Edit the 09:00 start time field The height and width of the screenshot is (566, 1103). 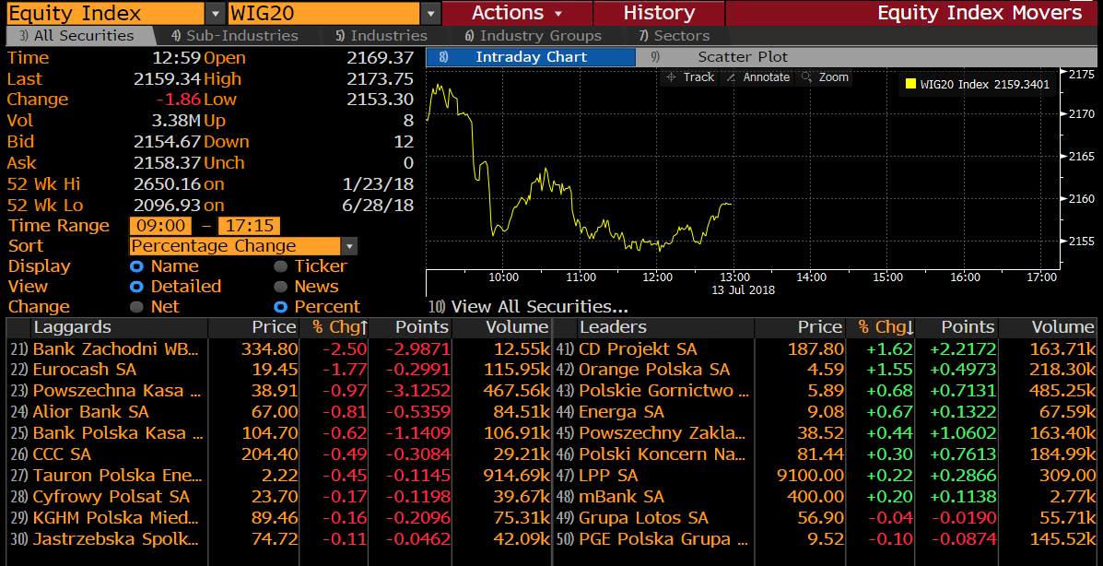click(160, 226)
